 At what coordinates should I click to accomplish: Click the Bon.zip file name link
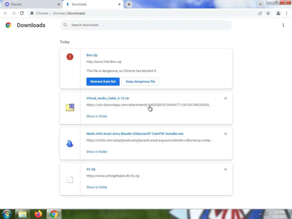click(92, 55)
